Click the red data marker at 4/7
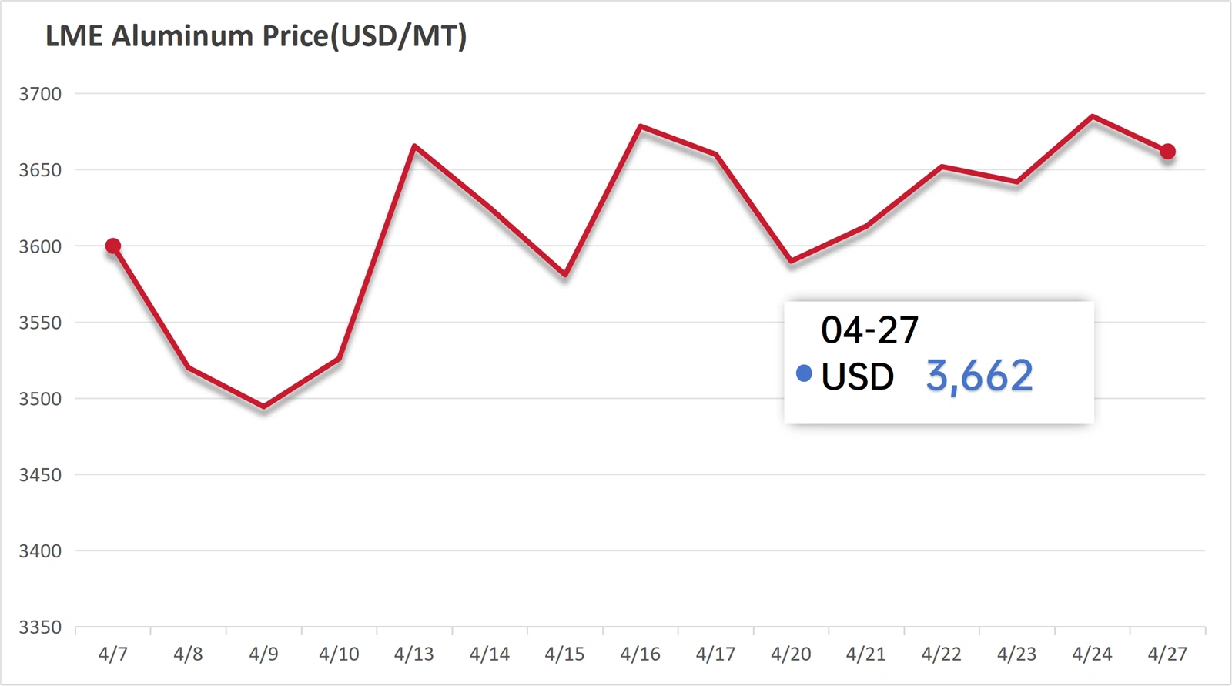 pos(113,246)
